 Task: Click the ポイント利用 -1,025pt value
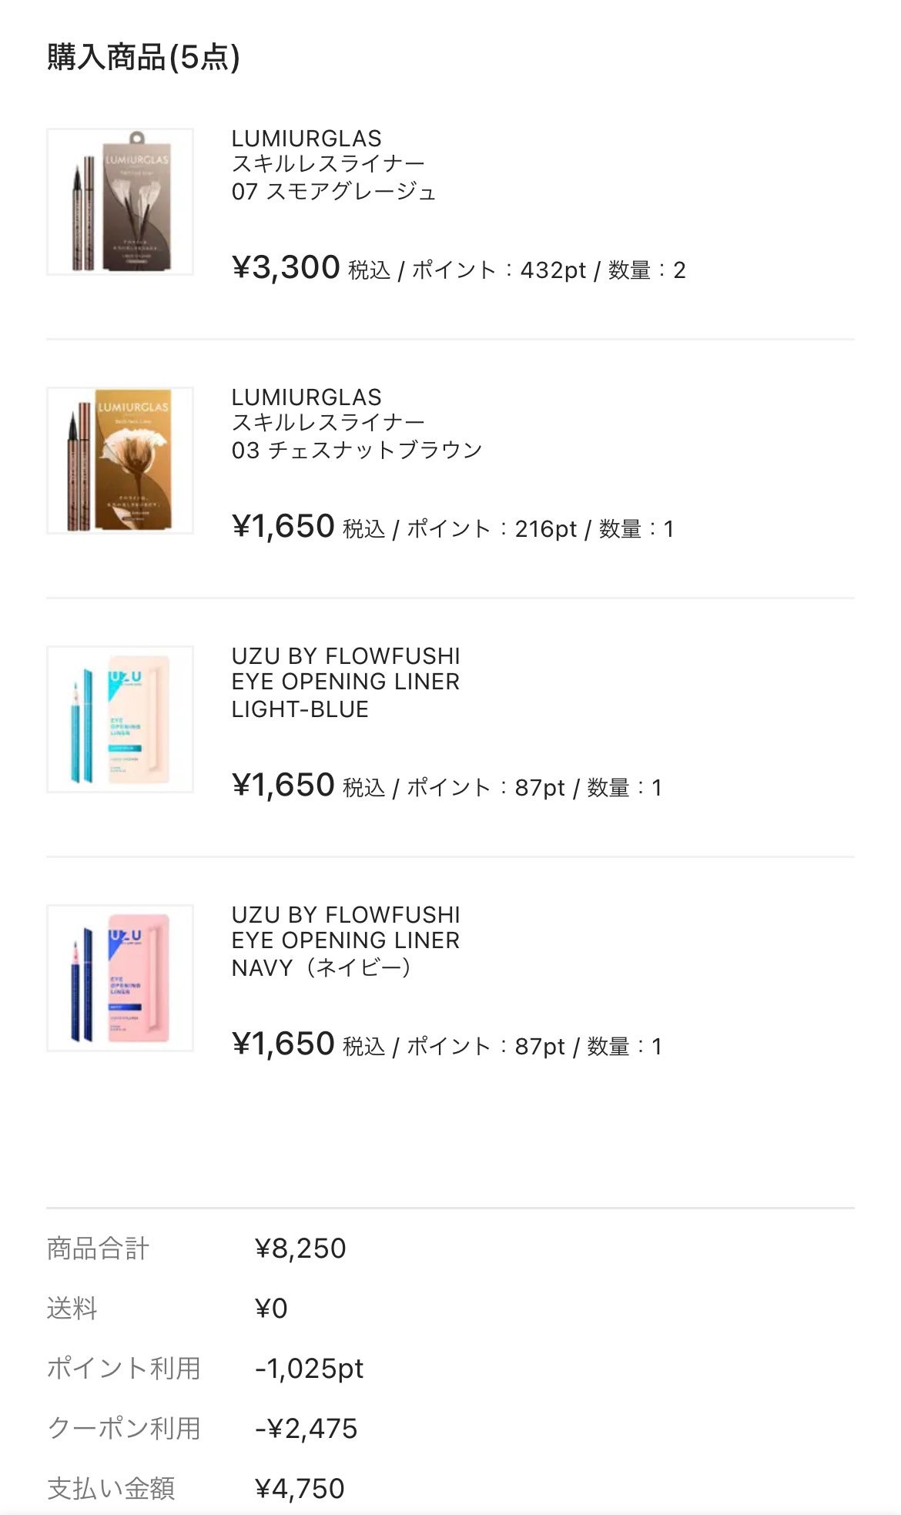pos(309,1369)
